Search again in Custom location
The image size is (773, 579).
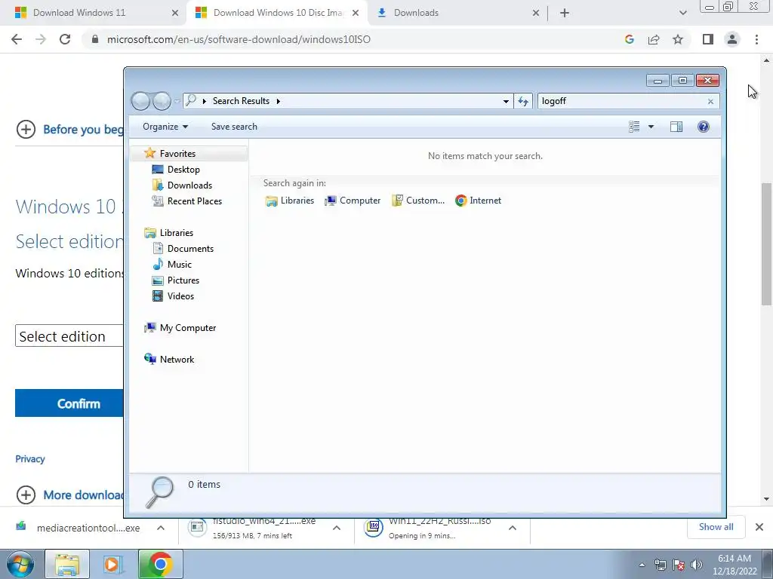tap(418, 201)
